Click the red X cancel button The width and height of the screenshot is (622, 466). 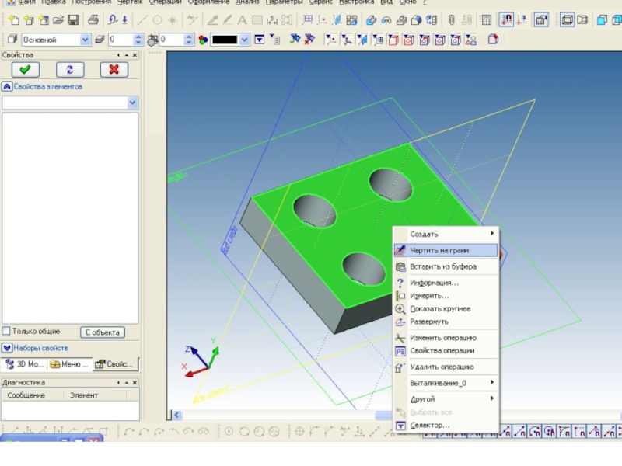(114, 70)
